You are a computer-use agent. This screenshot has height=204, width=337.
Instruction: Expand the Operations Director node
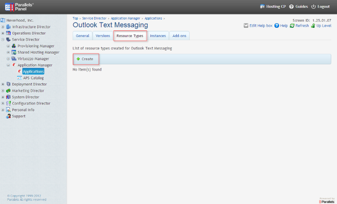tap(3, 33)
